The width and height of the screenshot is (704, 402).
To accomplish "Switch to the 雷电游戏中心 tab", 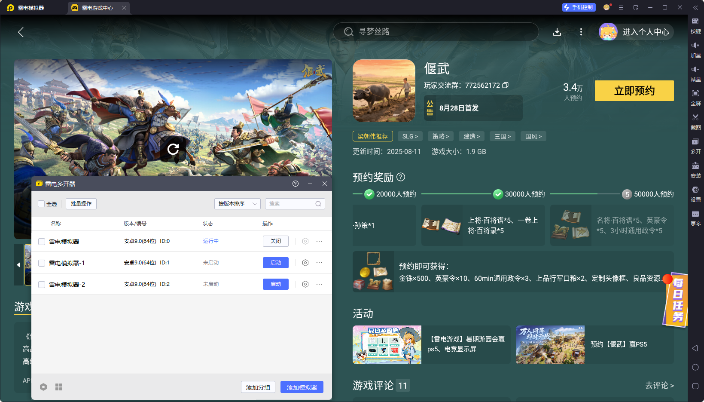I will 95,7.
